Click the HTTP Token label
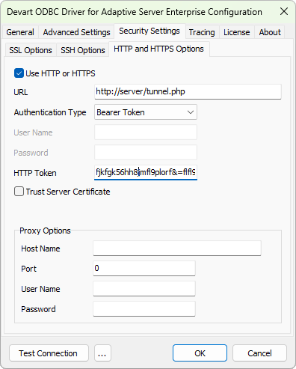This screenshot has height=369, width=296. (x=35, y=173)
